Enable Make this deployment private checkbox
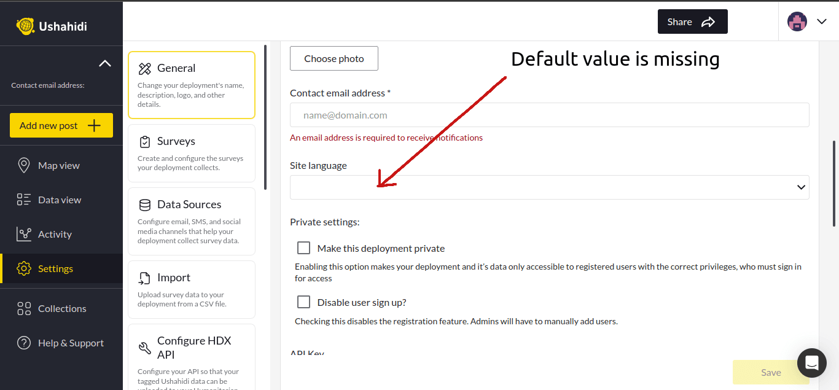The height and width of the screenshot is (390, 839). point(303,248)
